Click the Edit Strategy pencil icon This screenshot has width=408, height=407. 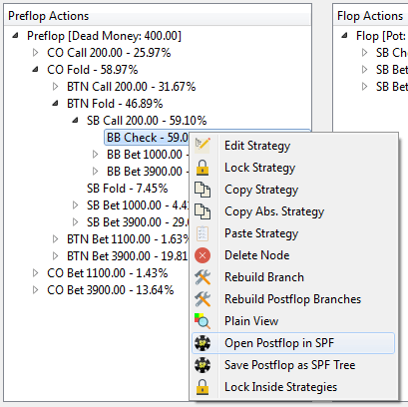pyautogui.click(x=203, y=146)
